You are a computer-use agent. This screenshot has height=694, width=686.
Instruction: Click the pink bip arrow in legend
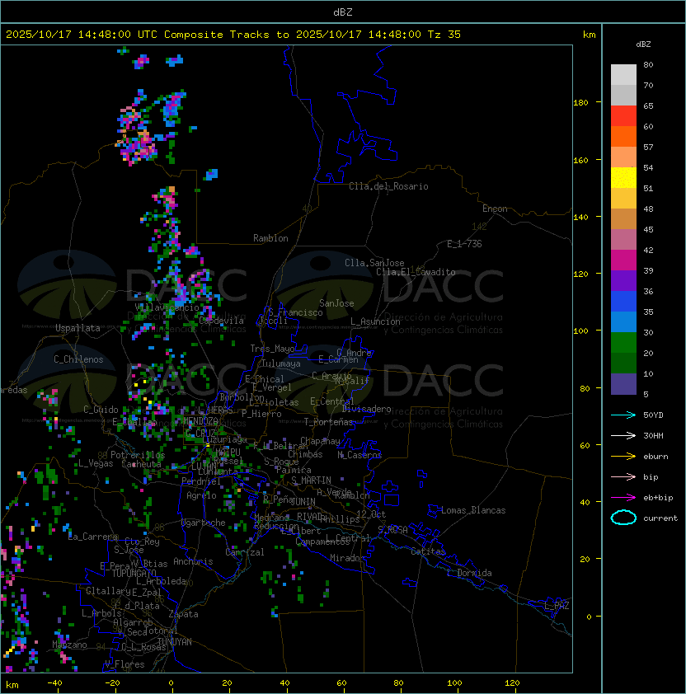pos(623,476)
